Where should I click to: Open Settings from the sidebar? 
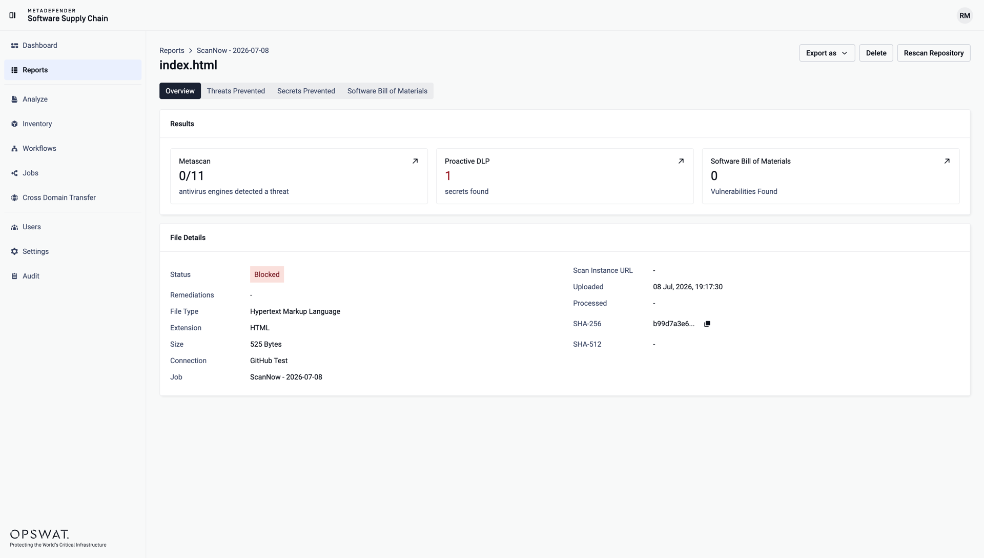click(x=73, y=252)
